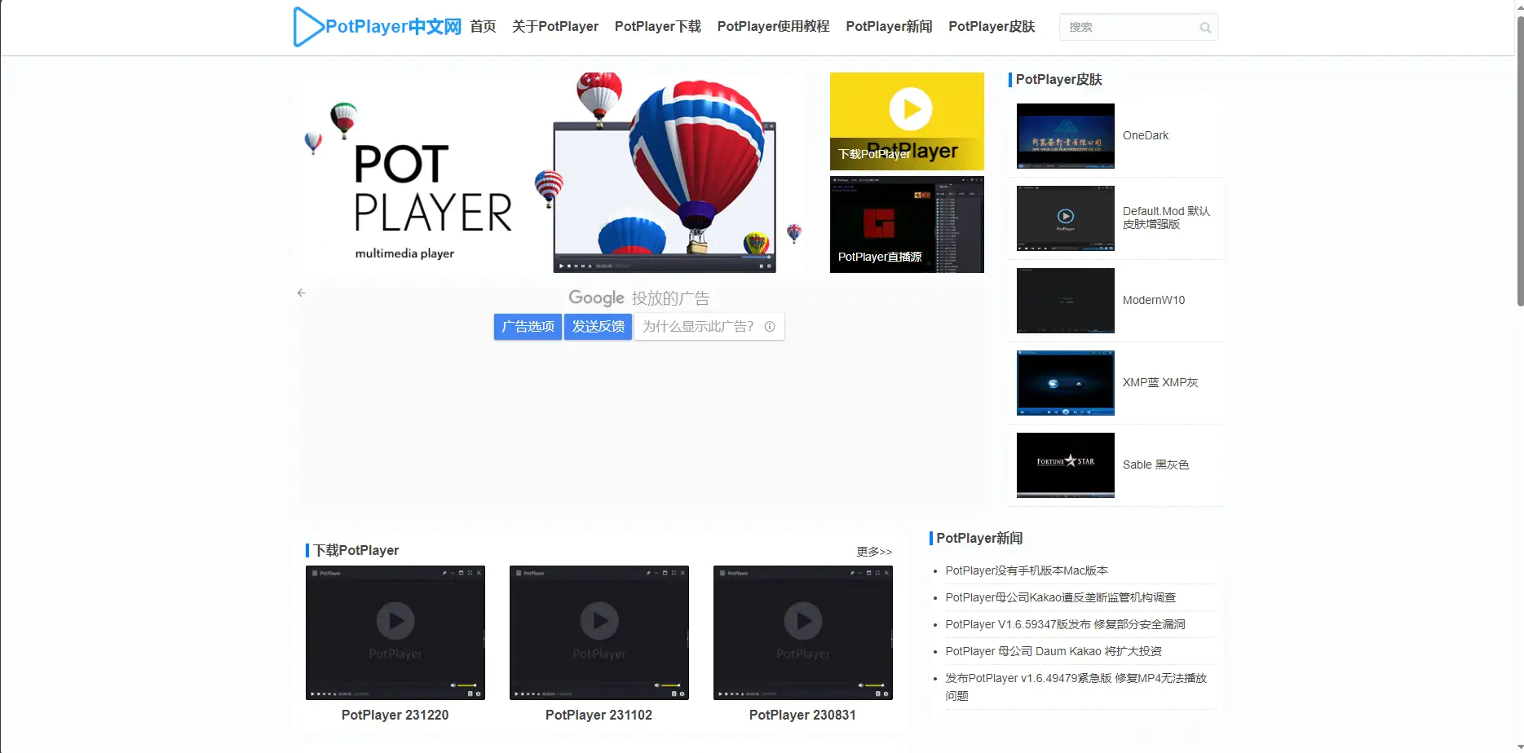Open news Daum Kakao 将扩大投资
1524x753 pixels.
click(x=1054, y=652)
